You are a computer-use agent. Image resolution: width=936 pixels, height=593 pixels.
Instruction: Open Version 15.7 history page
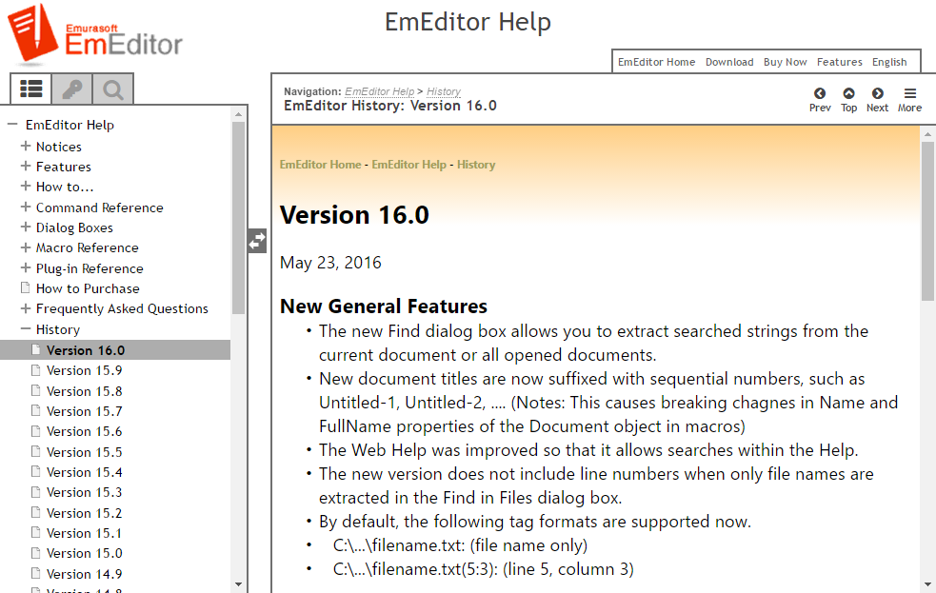(x=84, y=411)
